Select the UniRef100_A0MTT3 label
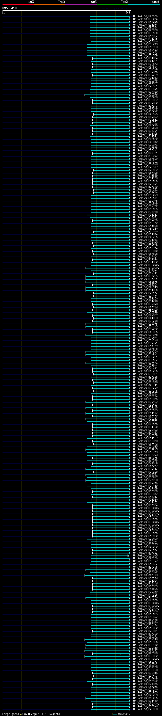 click(x=145, y=575)
